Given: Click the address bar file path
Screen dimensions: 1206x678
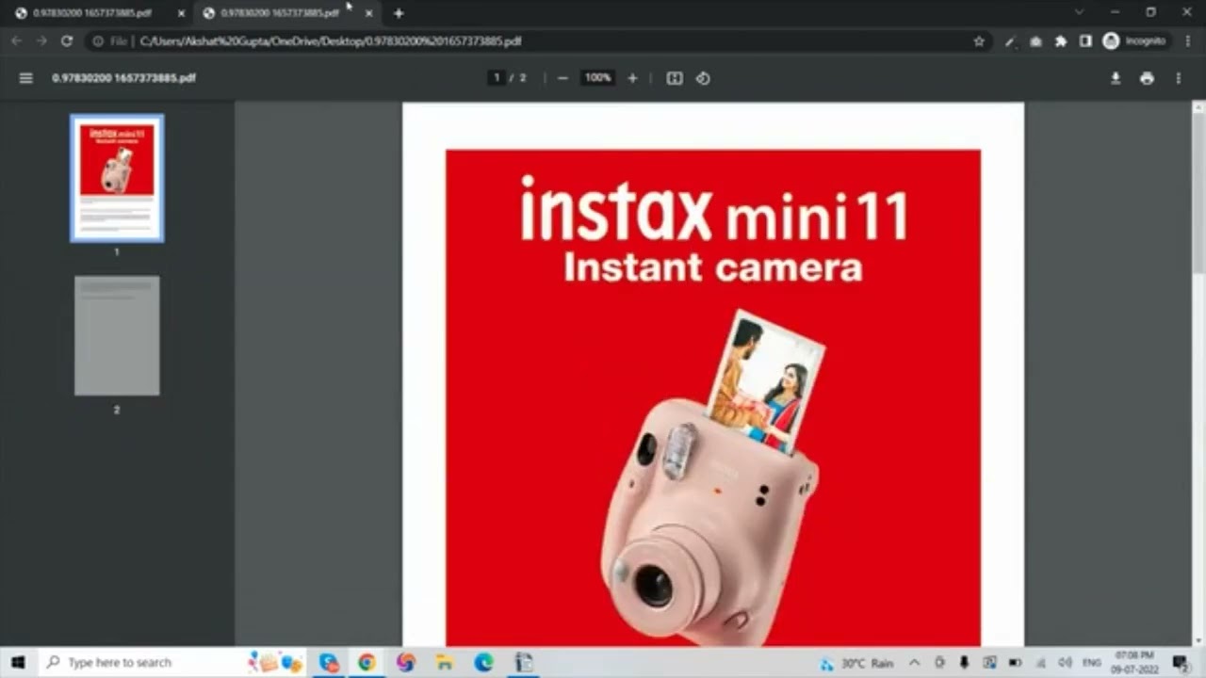Looking at the screenshot, I should pos(331,41).
